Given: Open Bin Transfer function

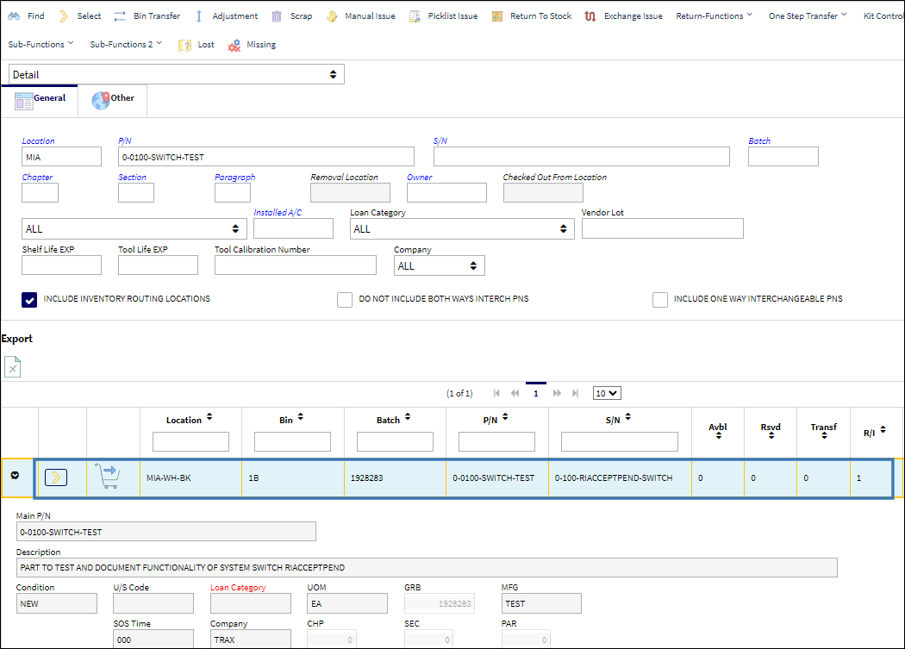Looking at the screenshot, I should (x=147, y=16).
